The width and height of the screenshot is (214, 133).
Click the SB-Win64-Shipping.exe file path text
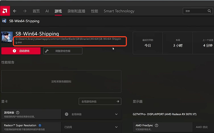68,40
